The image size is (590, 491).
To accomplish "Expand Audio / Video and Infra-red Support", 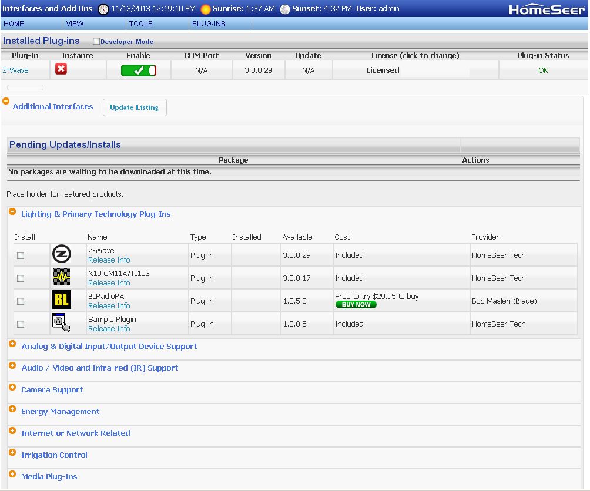I will click(x=12, y=365).
